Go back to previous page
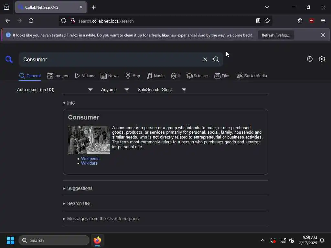The image size is (331, 248). coord(8,21)
